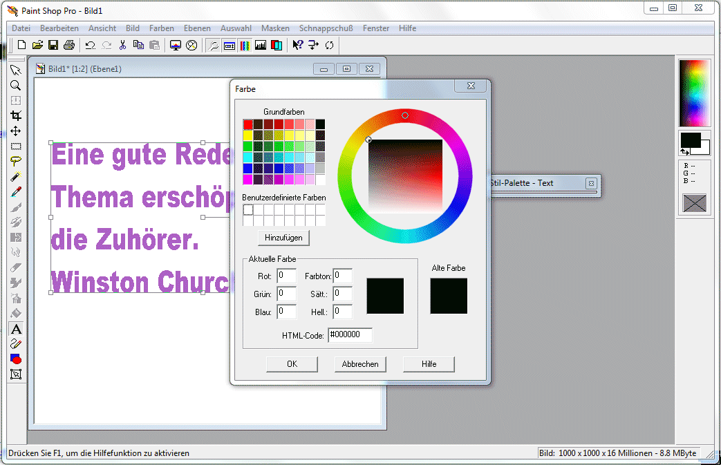Open the Schnappschuß menu
Image resolution: width=721 pixels, height=465 pixels.
tap(326, 28)
